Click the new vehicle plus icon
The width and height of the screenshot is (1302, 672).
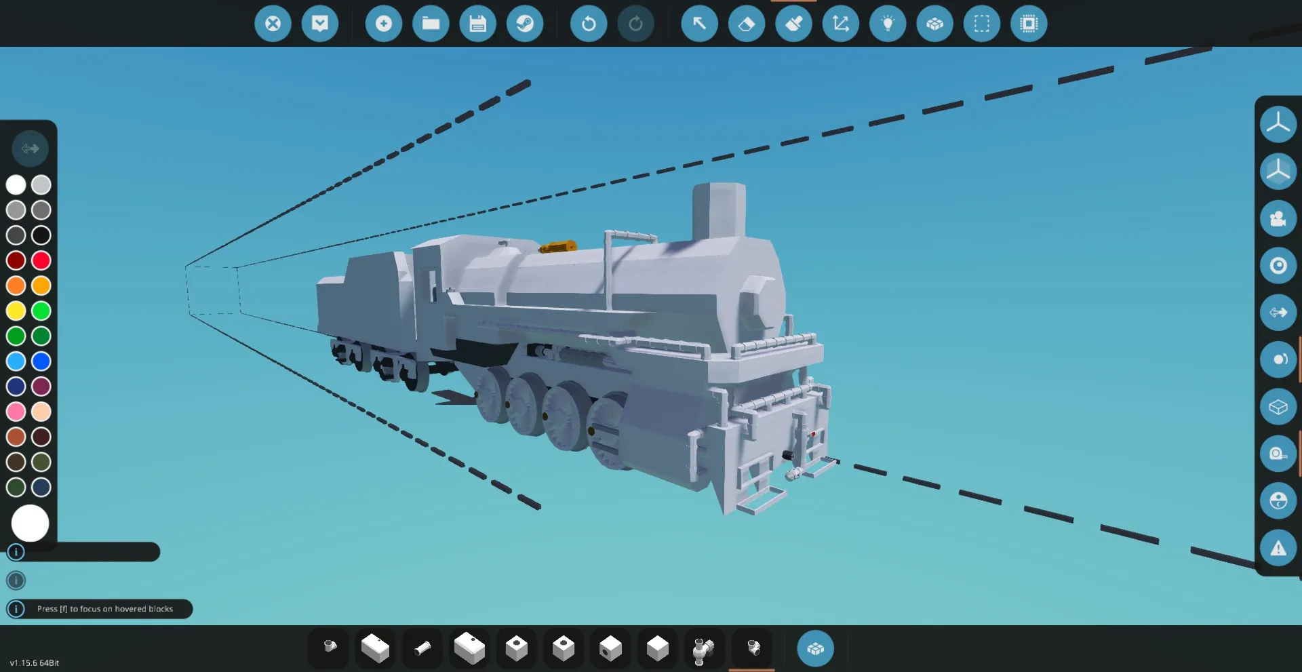click(384, 24)
